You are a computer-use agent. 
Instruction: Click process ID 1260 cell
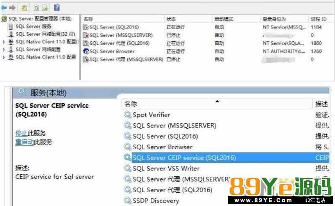316,51
